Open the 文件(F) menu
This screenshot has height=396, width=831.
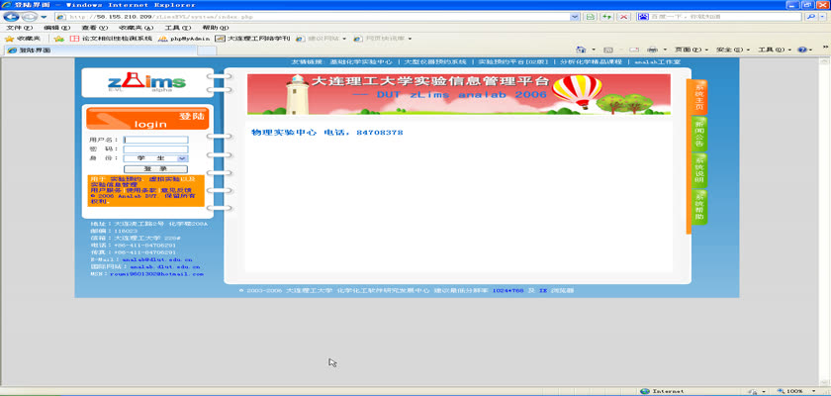[19, 28]
